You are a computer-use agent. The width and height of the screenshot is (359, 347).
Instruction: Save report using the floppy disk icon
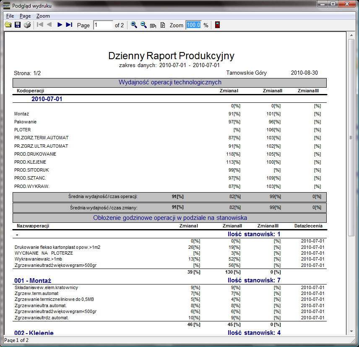click(x=18, y=25)
